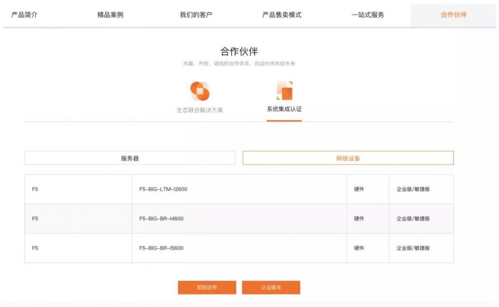Go to the 我们的客户 tab
499x307 pixels.
tap(196, 15)
